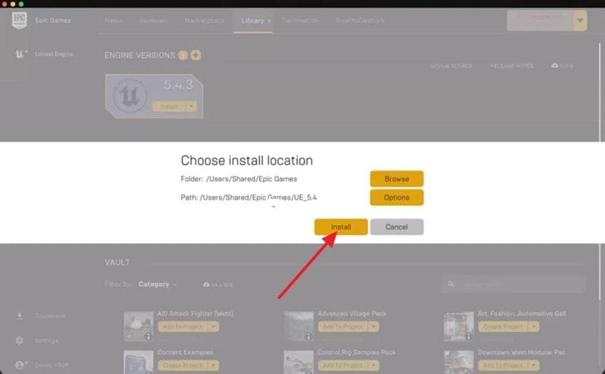605x374 pixels.
Task: Click the orange info icon beside Engine Versions
Action: click(183, 56)
